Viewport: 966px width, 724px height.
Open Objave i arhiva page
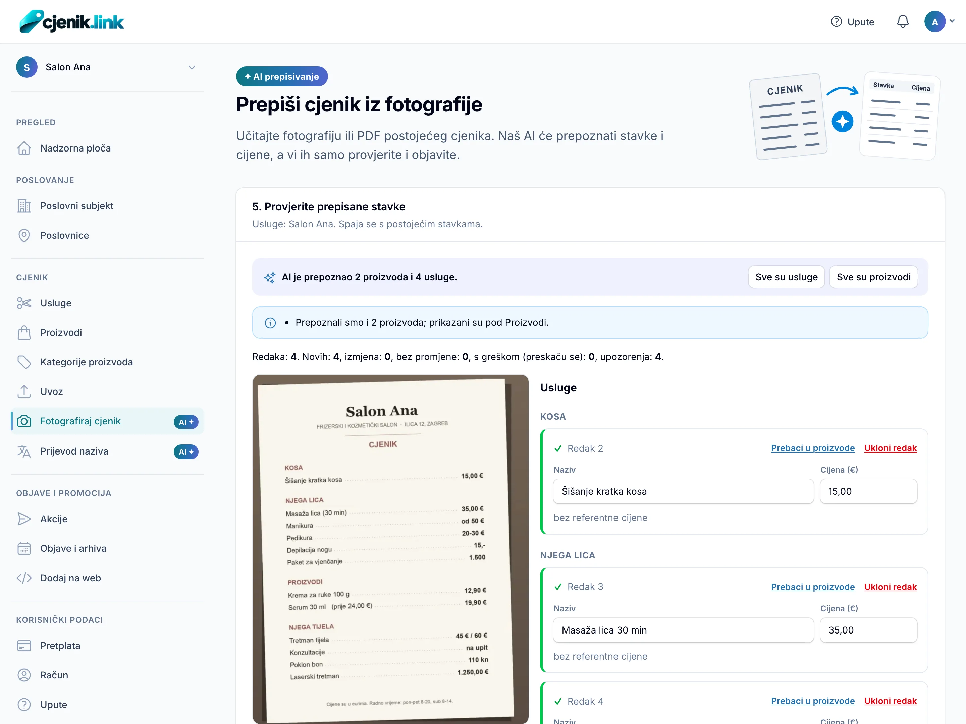(x=107, y=549)
